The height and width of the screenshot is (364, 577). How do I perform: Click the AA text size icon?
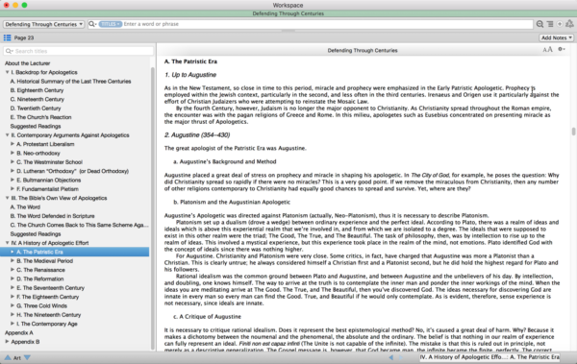(547, 50)
